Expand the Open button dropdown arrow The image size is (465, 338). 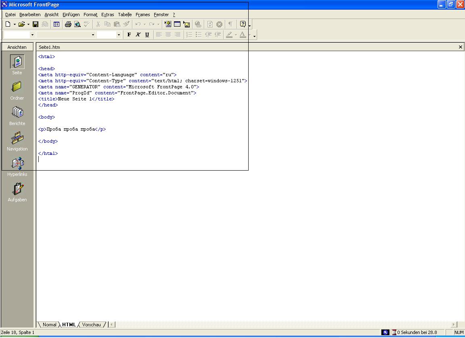pyautogui.click(x=29, y=24)
